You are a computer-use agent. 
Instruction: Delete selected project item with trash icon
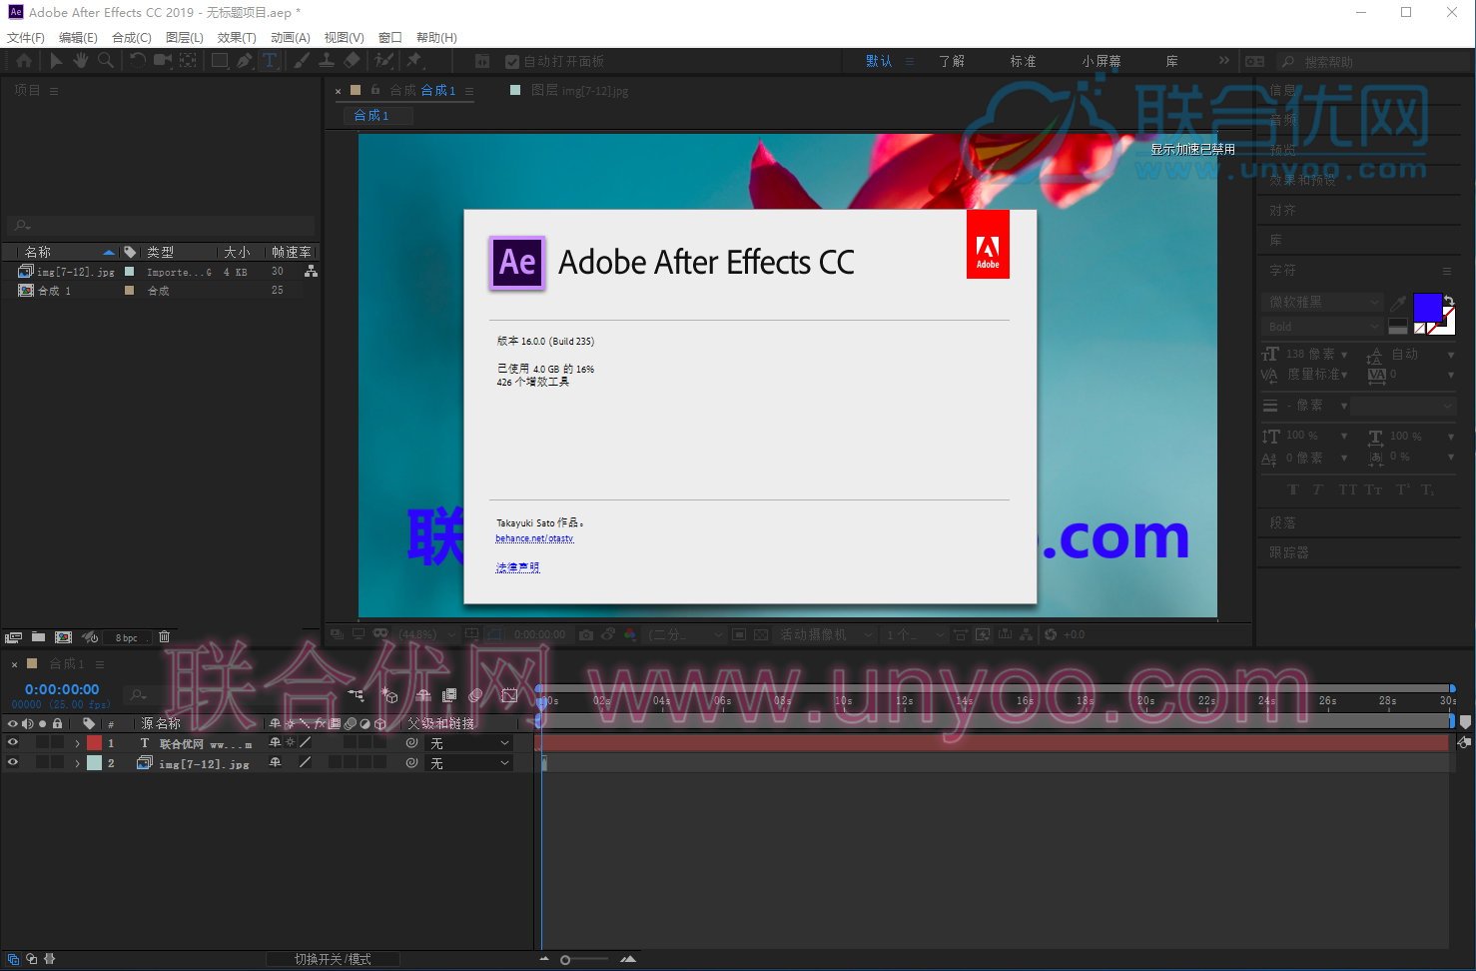165,637
